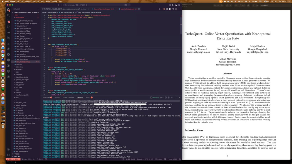Viewport: 292px width, 164px height.
Task: Open Explorer More Actions ellipsis
Action: pyautogui.click(x=38, y=9)
